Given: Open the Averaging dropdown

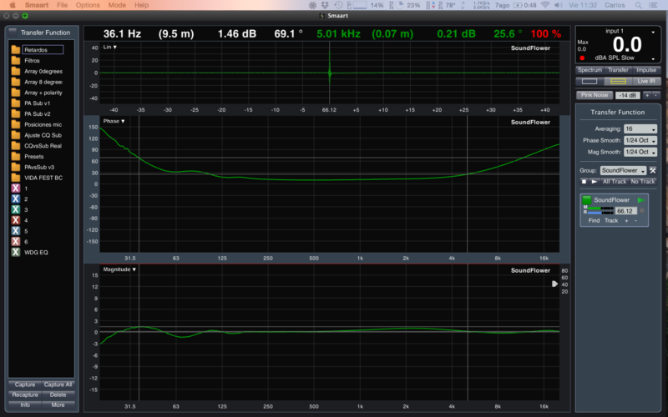Looking at the screenshot, I should click(x=640, y=129).
